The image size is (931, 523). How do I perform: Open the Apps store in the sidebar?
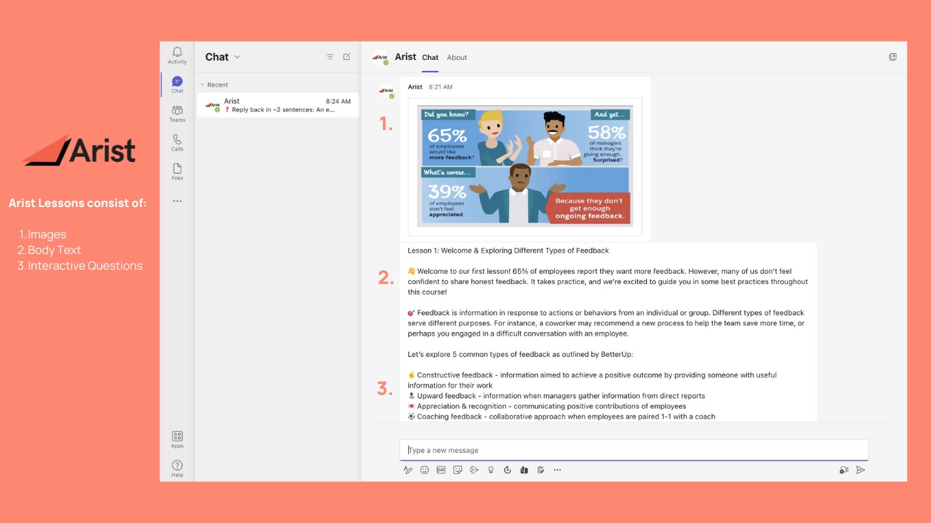point(177,439)
